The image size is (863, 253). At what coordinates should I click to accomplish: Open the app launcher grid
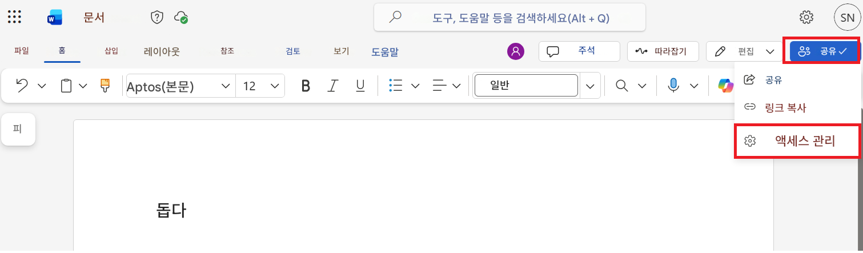click(x=14, y=18)
